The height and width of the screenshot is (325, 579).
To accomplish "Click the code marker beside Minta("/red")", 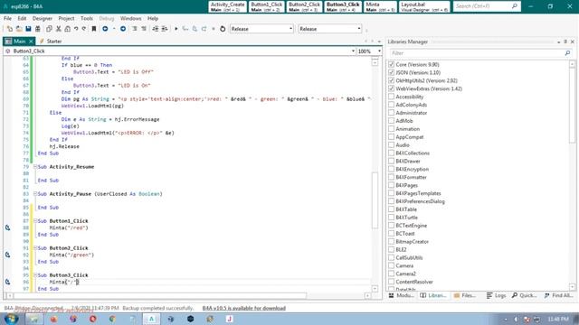I will (x=8, y=227).
